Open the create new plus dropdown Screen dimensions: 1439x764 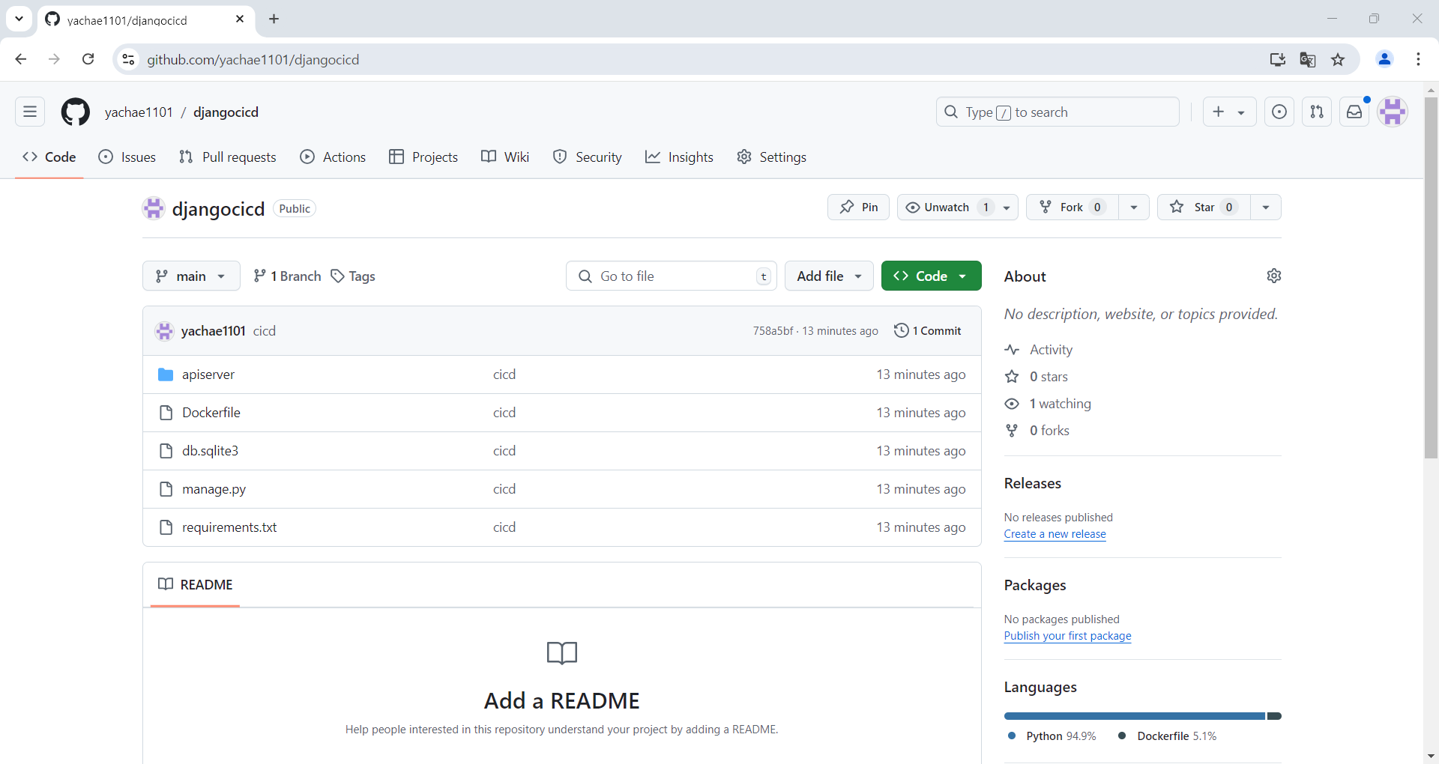click(x=1229, y=112)
